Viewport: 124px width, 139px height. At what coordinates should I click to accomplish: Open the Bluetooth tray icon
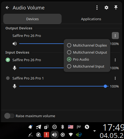(x=62, y=127)
